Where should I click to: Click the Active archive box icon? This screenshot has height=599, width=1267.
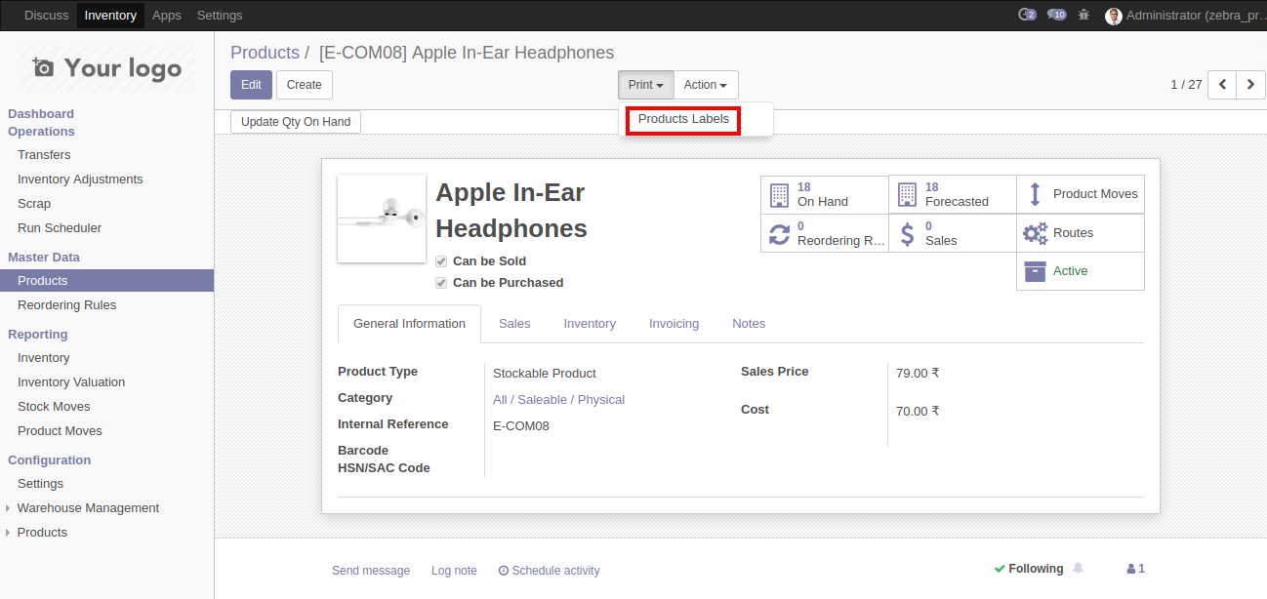click(x=1035, y=271)
